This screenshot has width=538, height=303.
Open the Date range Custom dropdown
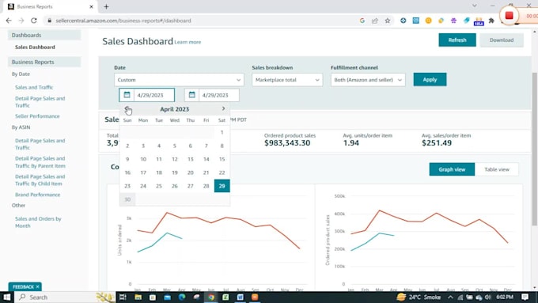[x=179, y=80]
